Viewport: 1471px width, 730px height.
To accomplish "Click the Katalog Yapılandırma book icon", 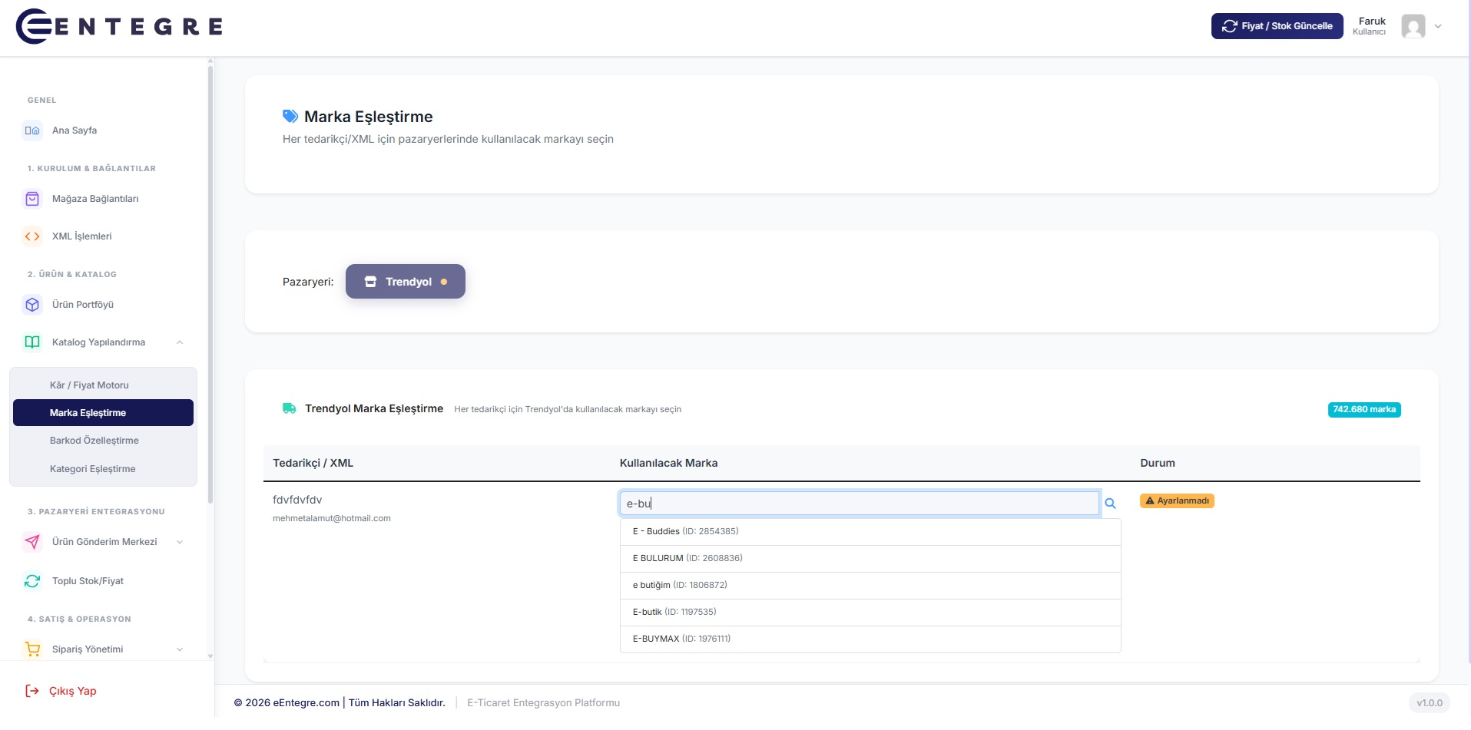I will (32, 342).
